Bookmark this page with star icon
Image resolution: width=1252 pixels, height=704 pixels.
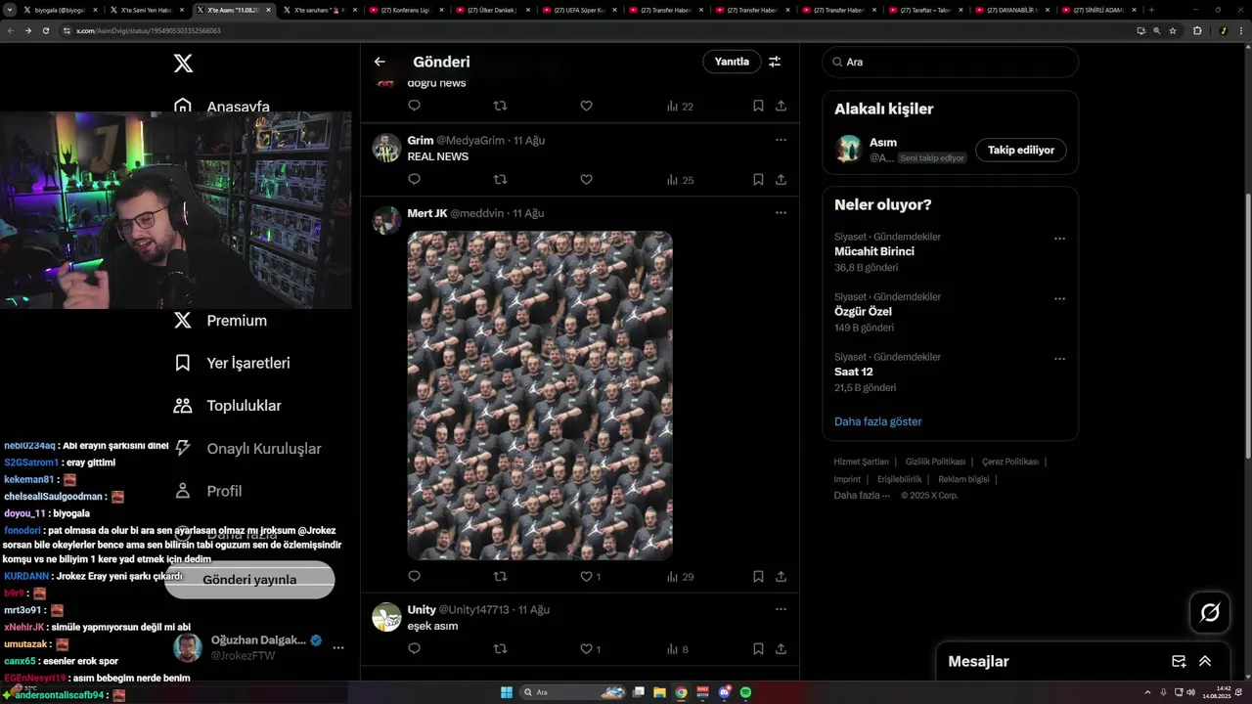(x=1173, y=30)
